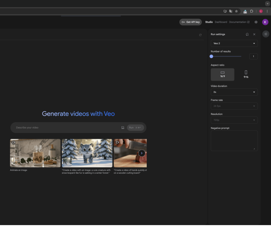
Task: Open the Frame rate 24 fps dropdown
Action: [x=234, y=106]
